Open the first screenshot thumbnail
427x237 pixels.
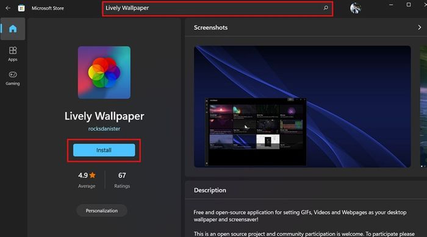point(303,107)
